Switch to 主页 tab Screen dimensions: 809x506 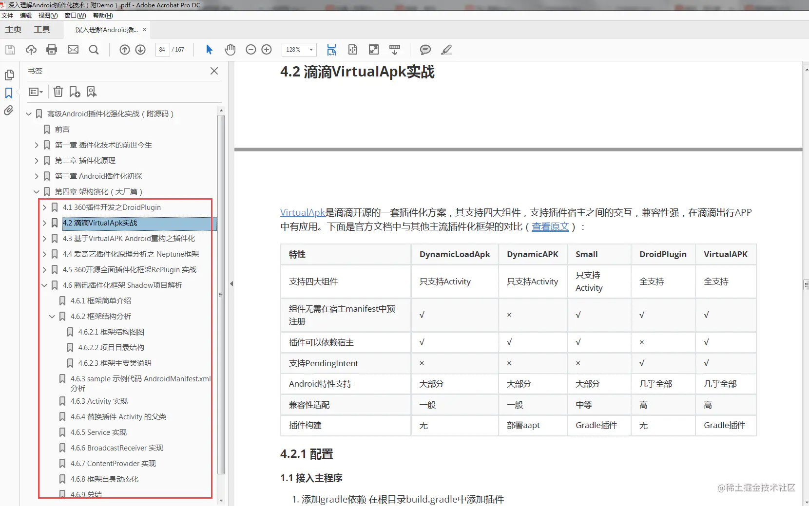click(13, 30)
